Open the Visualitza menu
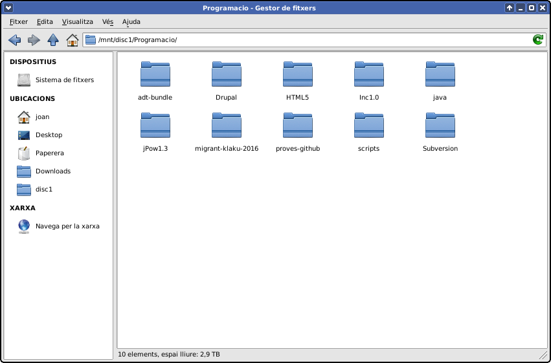Image resolution: width=551 pixels, height=363 pixels. click(77, 21)
